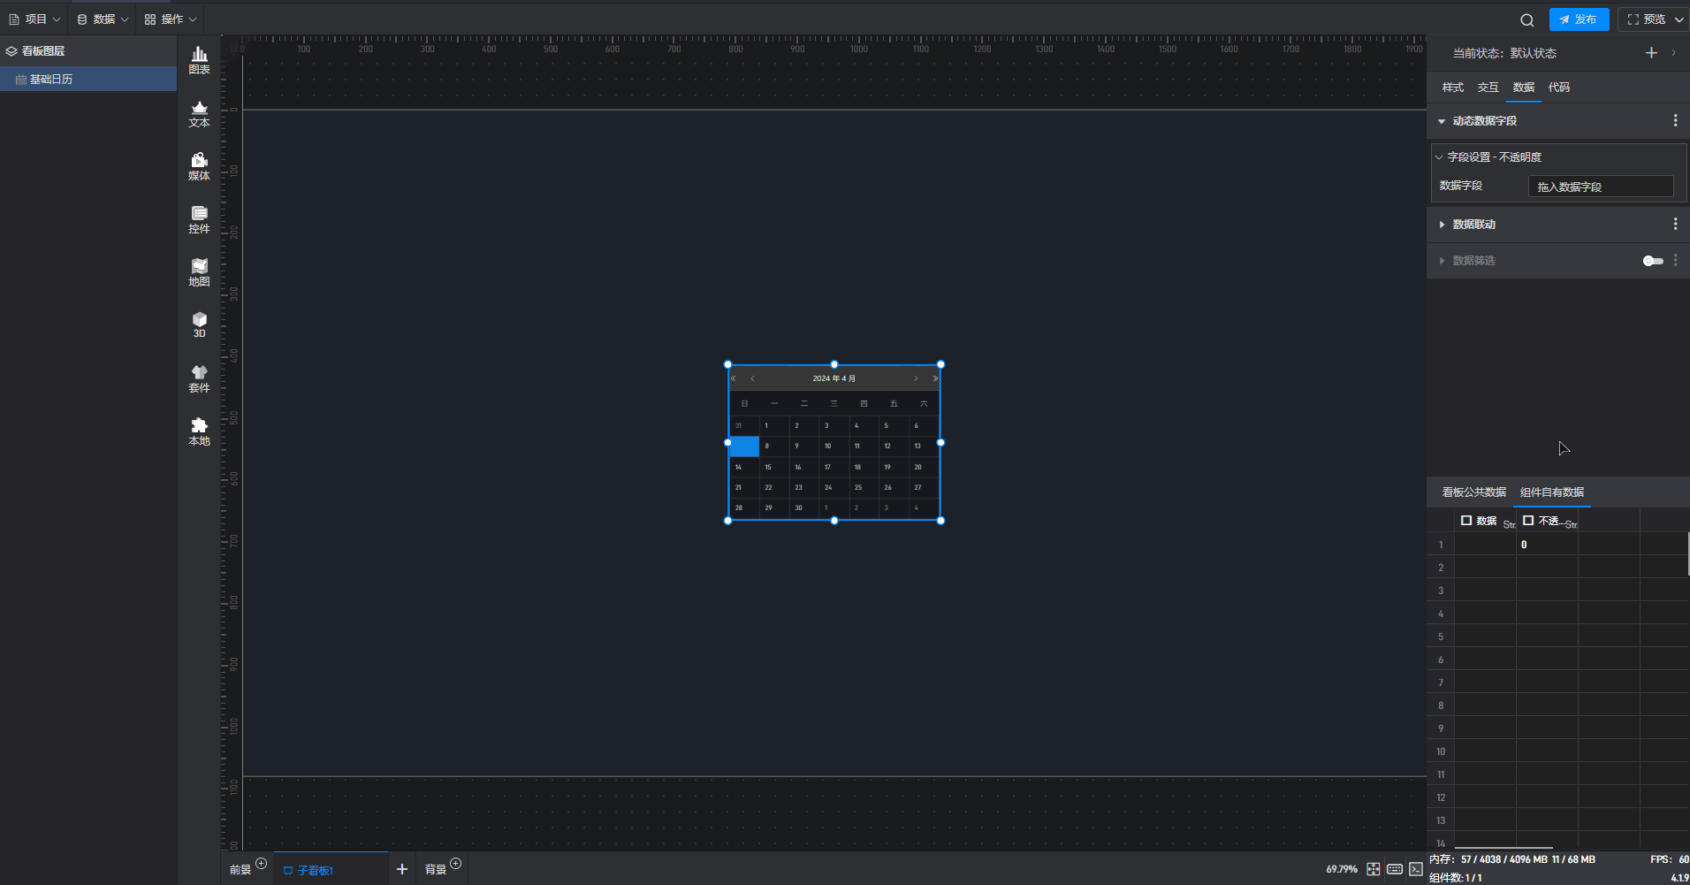This screenshot has height=885, width=1690.
Task: Open the 控件 controls components icon
Action: 199,219
